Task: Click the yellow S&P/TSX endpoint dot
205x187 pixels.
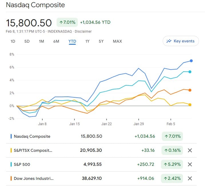Action: [190, 105]
